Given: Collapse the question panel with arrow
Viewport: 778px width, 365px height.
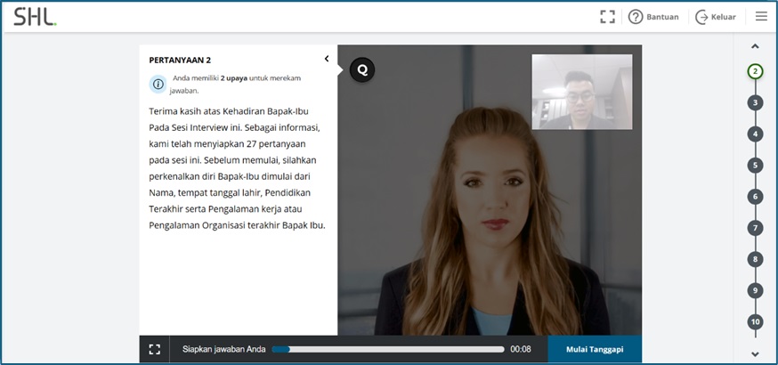Looking at the screenshot, I should coord(327,59).
